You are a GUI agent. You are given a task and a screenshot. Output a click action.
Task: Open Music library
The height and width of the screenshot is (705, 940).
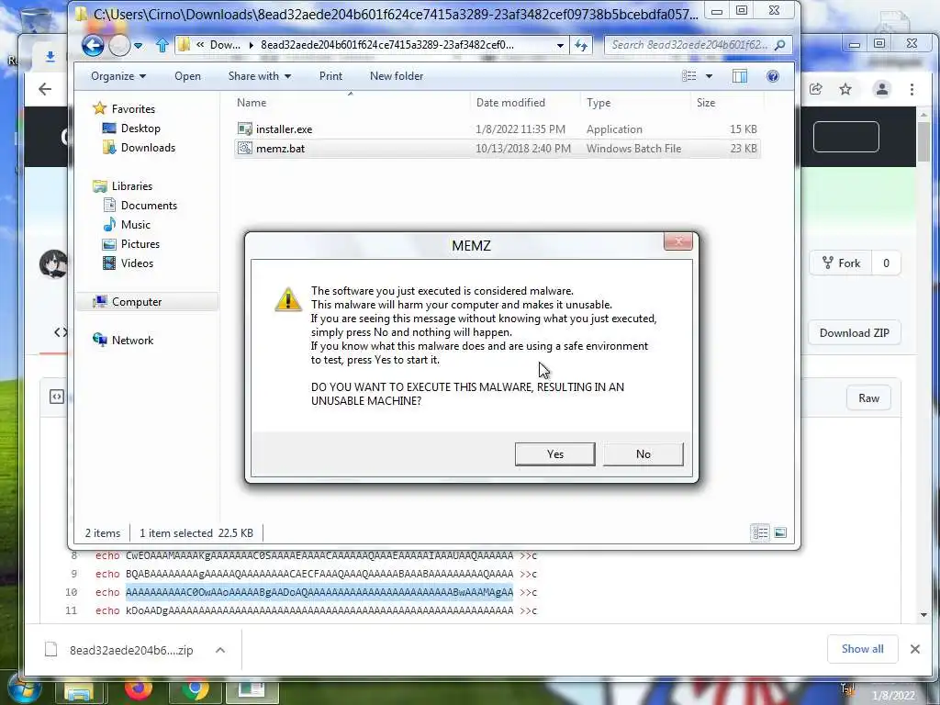point(136,224)
